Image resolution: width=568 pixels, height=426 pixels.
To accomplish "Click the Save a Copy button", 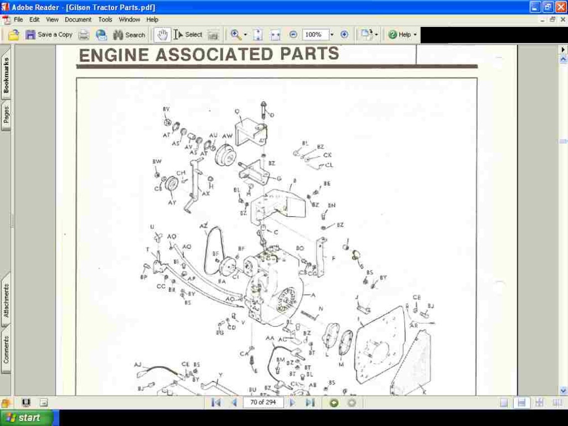I will pos(49,35).
